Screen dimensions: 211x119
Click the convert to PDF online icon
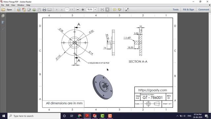(19, 10)
